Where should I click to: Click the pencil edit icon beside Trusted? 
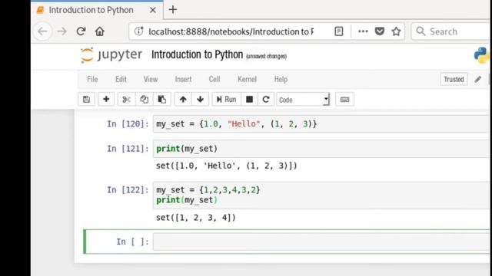pos(477,79)
